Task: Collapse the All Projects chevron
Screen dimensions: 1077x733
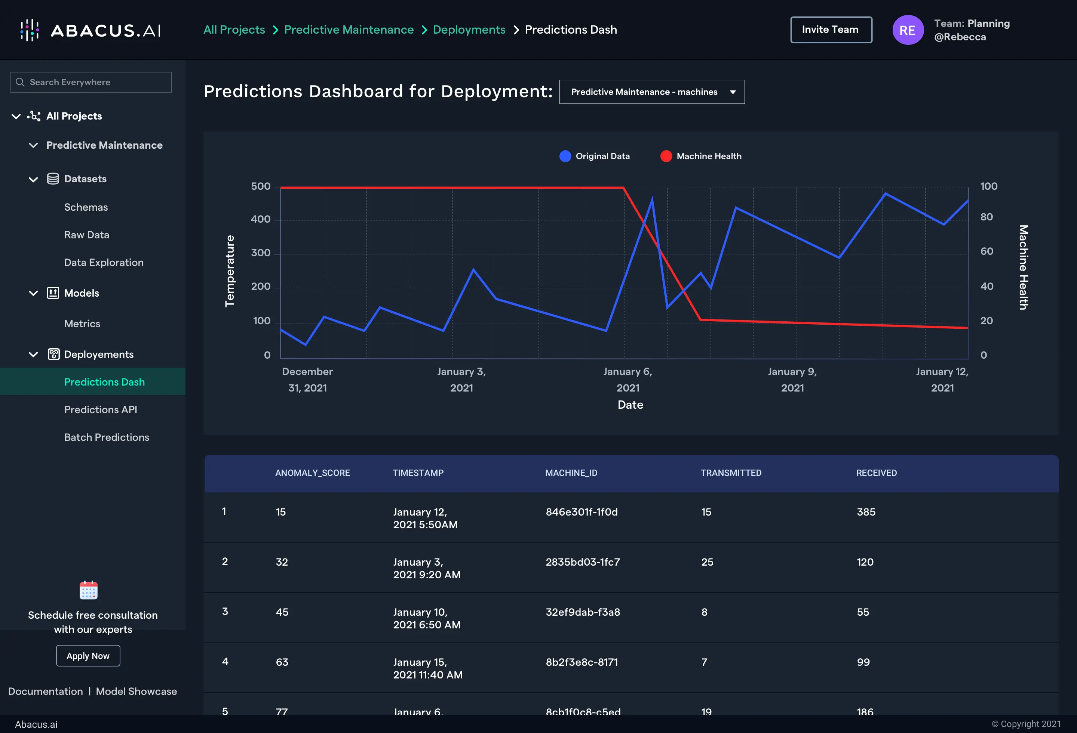Action: point(16,116)
